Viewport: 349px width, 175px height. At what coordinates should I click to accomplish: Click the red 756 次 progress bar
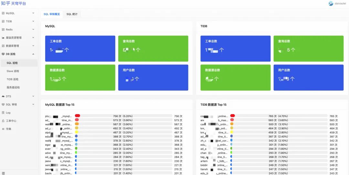(78, 115)
